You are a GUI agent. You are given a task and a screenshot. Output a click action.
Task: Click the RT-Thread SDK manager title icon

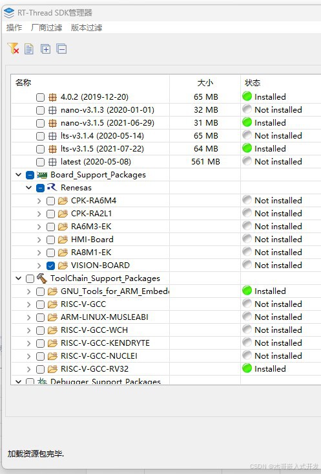(9, 13)
